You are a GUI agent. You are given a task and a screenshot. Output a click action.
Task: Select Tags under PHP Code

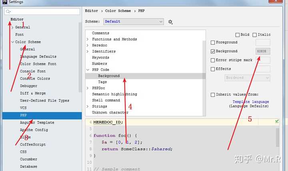pos(102,82)
